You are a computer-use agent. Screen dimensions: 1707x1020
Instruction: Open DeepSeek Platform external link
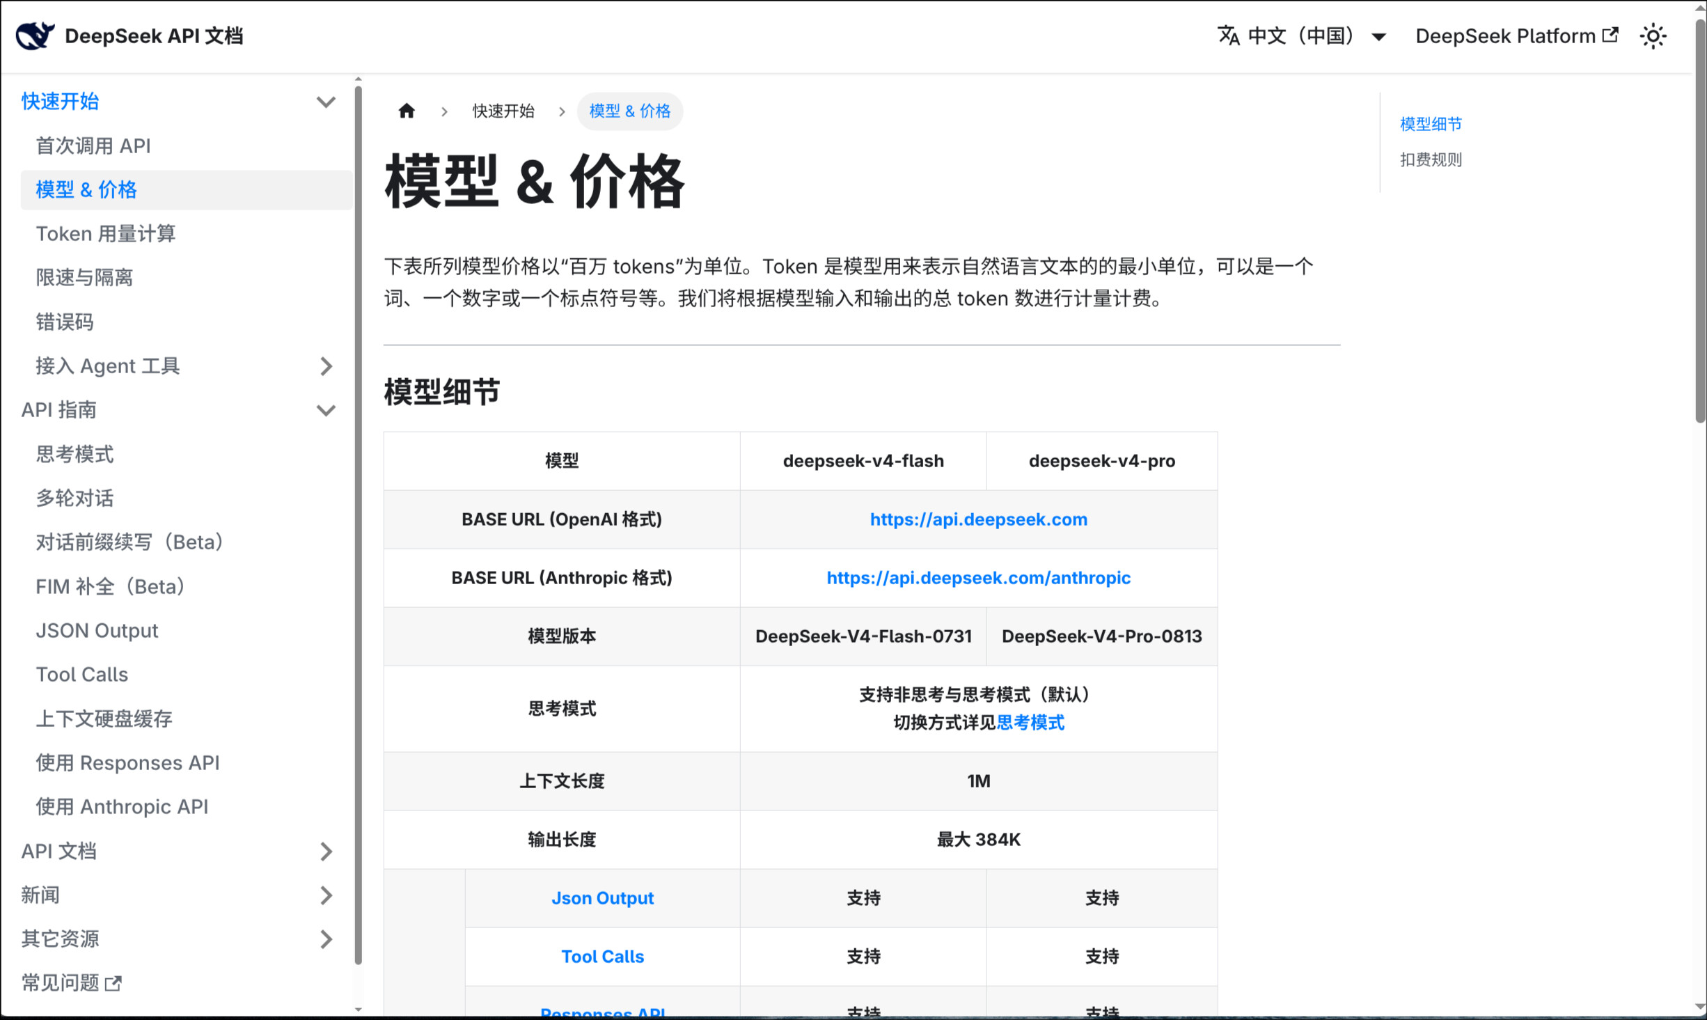click(1517, 36)
